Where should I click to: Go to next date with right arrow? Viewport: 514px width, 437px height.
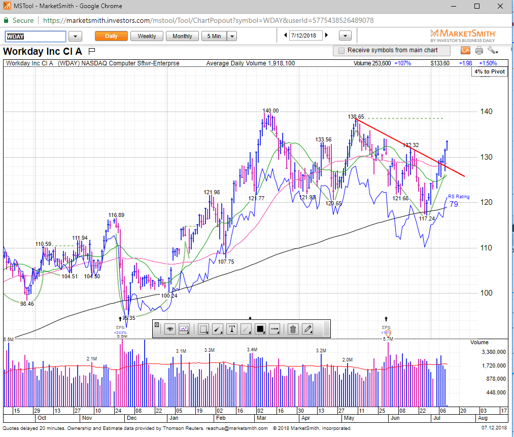[x=326, y=35]
